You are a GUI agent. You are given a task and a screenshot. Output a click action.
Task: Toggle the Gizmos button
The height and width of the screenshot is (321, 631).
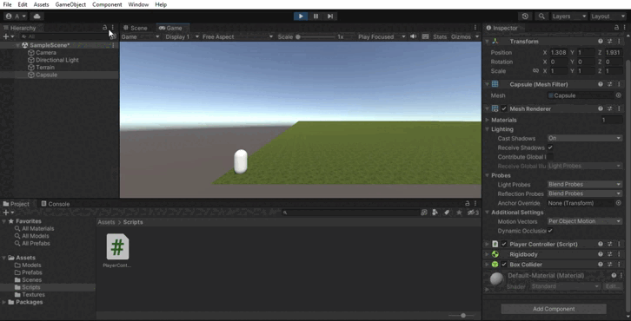pyautogui.click(x=461, y=36)
